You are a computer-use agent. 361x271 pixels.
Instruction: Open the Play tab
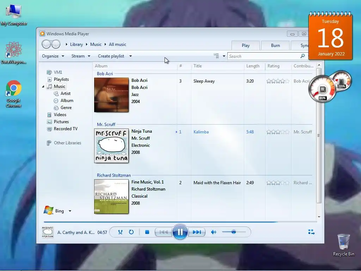point(246,46)
